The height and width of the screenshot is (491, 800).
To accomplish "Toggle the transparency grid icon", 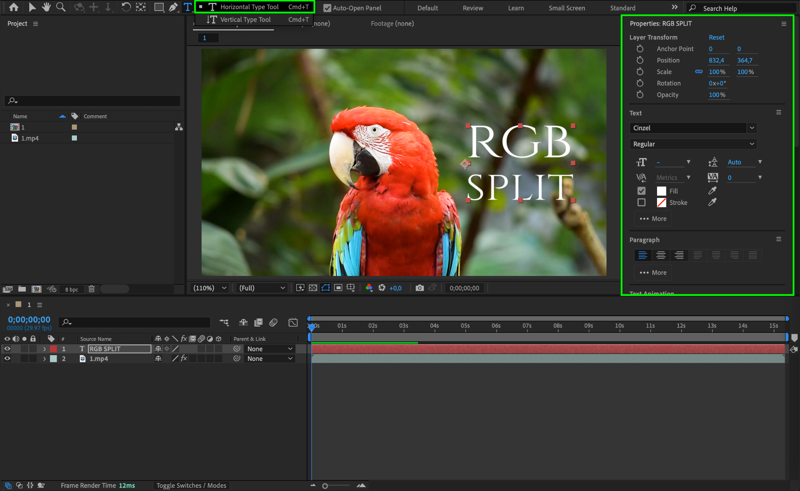I will coord(313,288).
